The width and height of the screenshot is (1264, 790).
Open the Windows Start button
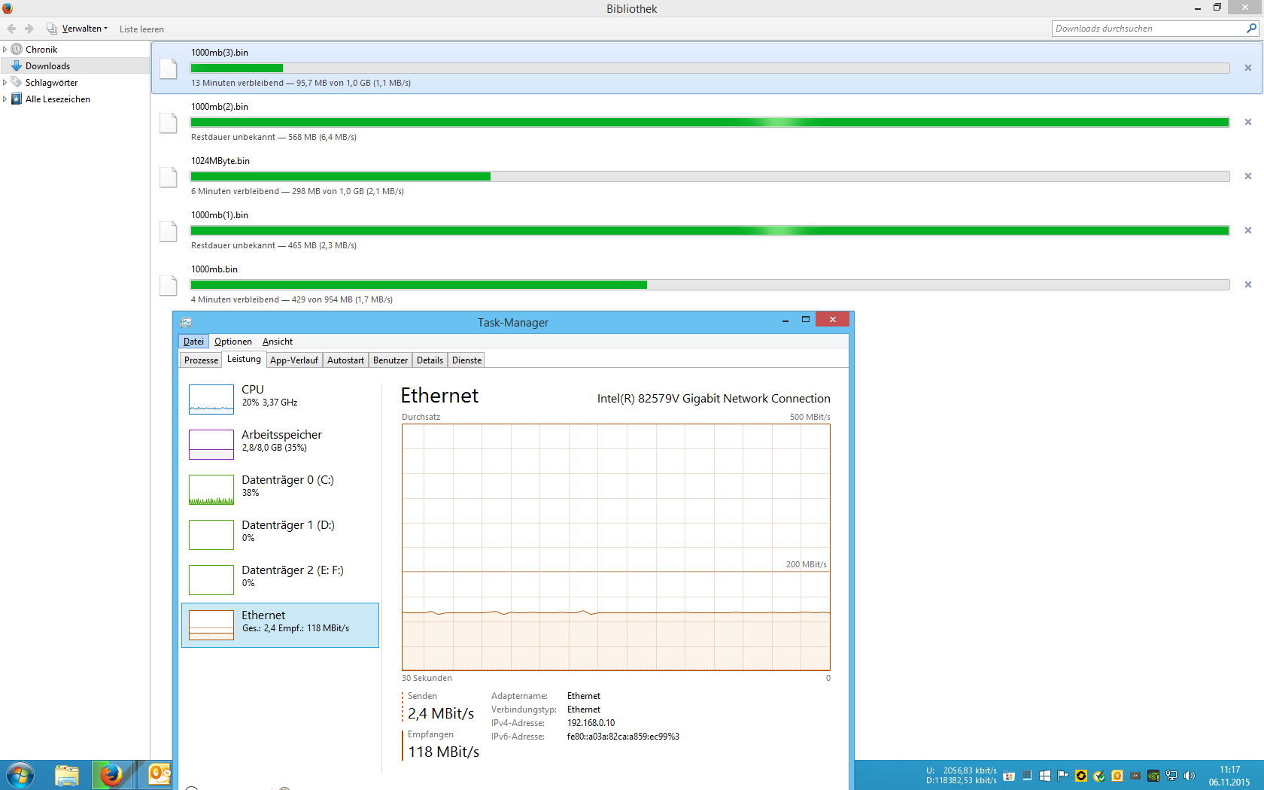coord(20,775)
